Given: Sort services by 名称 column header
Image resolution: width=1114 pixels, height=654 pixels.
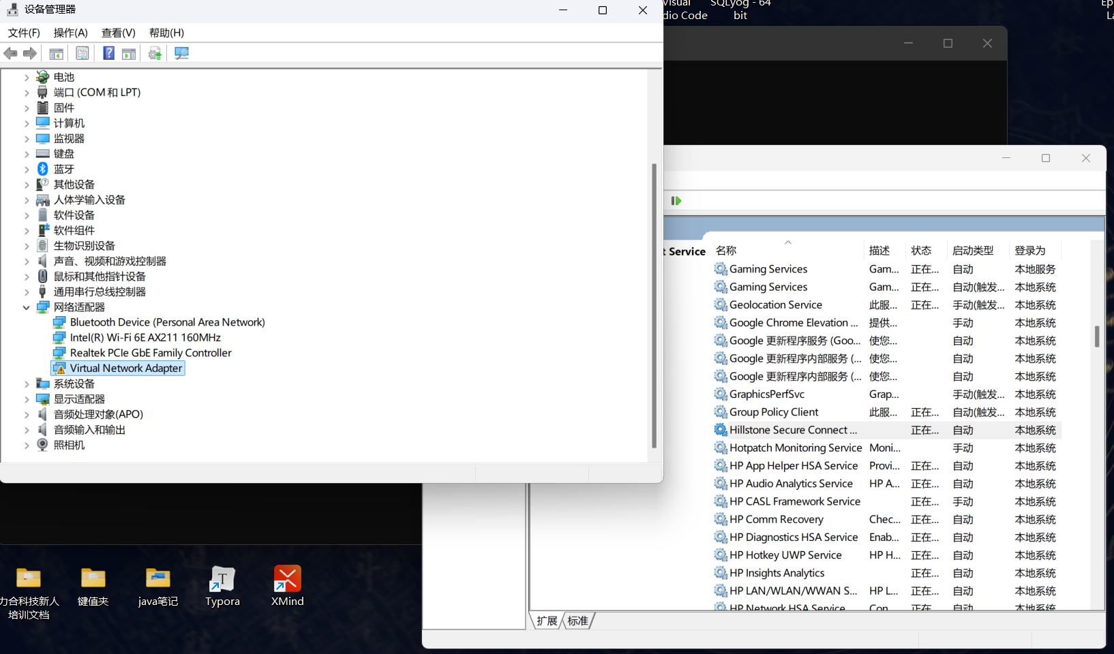Looking at the screenshot, I should pyautogui.click(x=787, y=250).
